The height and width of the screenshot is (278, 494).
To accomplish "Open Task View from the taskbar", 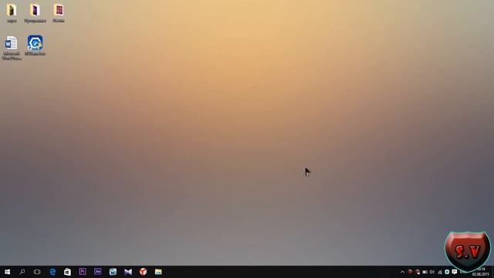I will coord(37,272).
